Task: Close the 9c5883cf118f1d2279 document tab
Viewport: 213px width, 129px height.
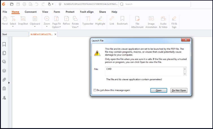Action: coord(55,34)
